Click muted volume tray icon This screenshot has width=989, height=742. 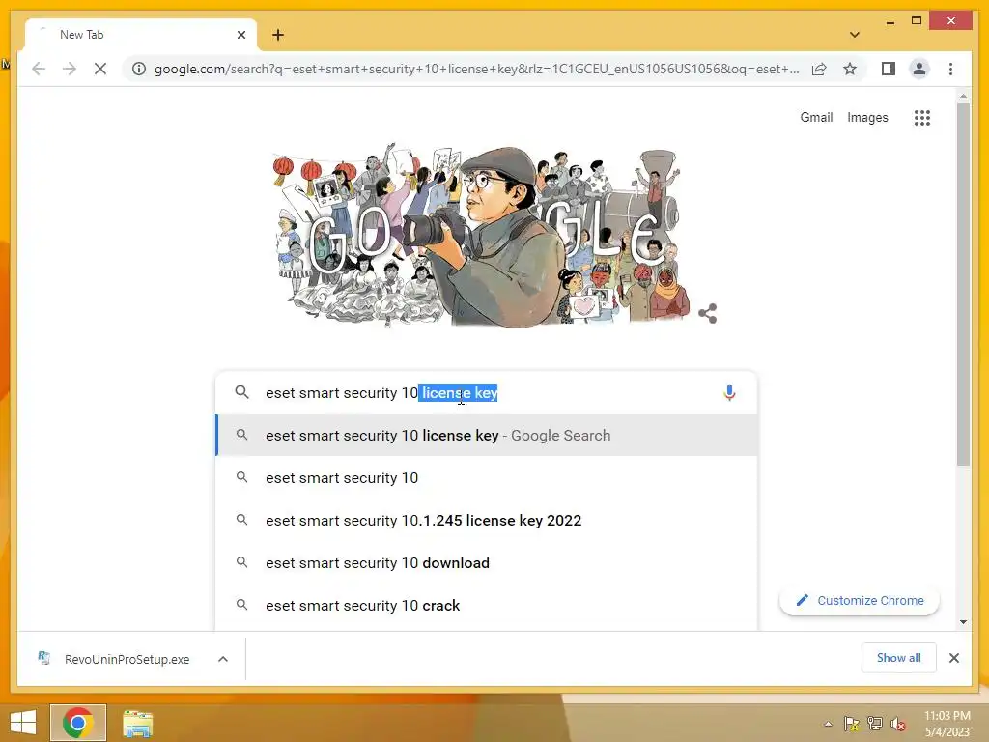(897, 724)
